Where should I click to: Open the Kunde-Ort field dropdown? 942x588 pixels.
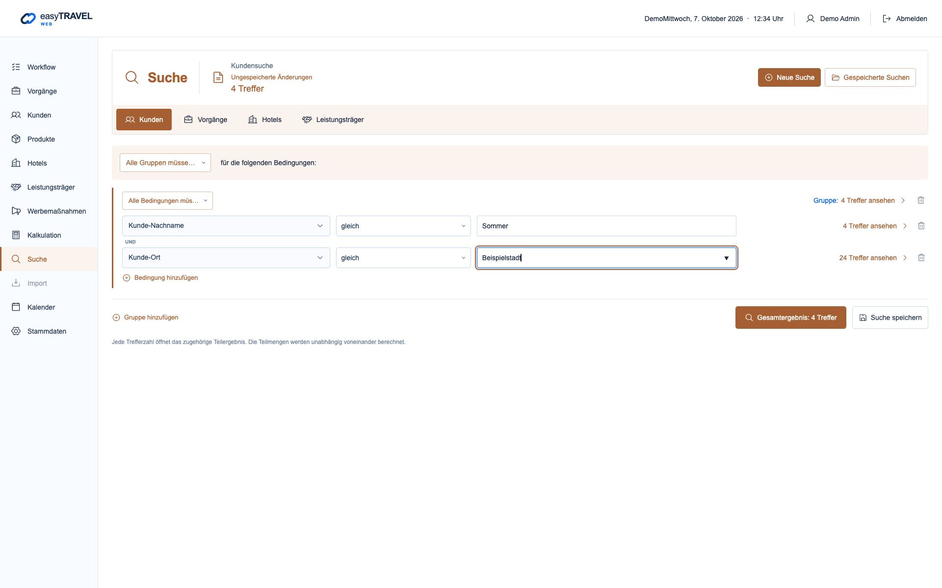[x=226, y=258]
